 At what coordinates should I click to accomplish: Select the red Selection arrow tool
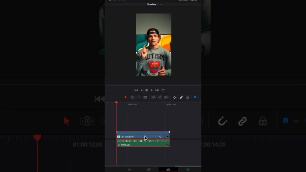[126, 97]
